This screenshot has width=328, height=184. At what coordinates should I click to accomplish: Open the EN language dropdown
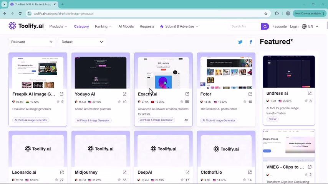pyautogui.click(x=313, y=26)
